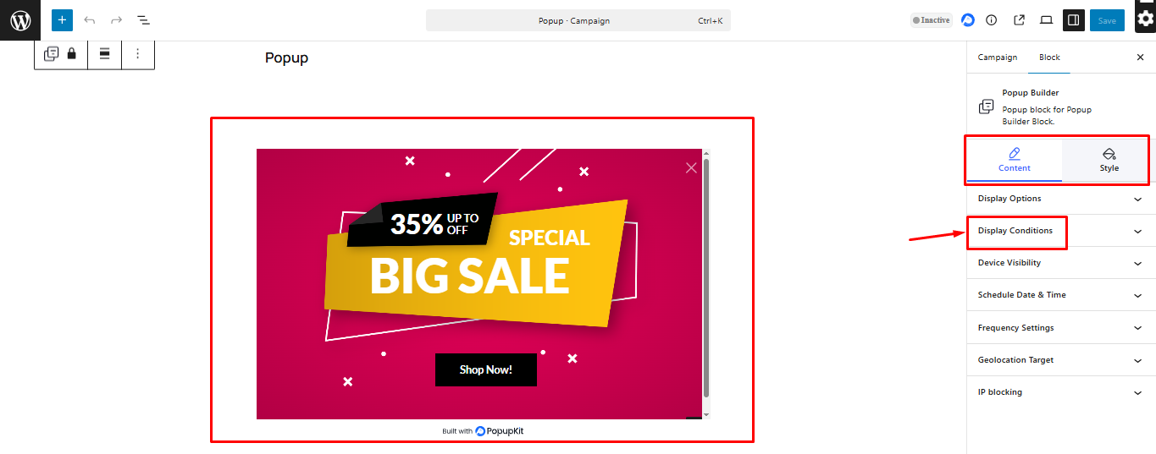Click the undo arrow icon
The width and height of the screenshot is (1156, 454).
[90, 19]
